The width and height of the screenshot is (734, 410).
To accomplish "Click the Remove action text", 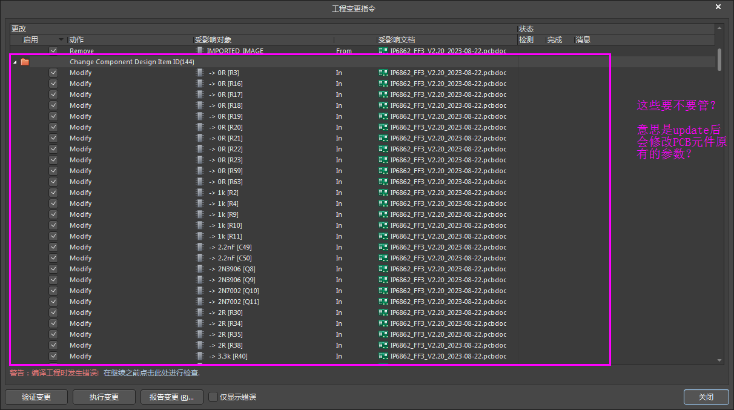I will coord(81,51).
